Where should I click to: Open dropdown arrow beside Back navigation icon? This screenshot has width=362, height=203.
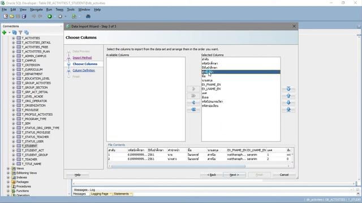click(x=55, y=16)
